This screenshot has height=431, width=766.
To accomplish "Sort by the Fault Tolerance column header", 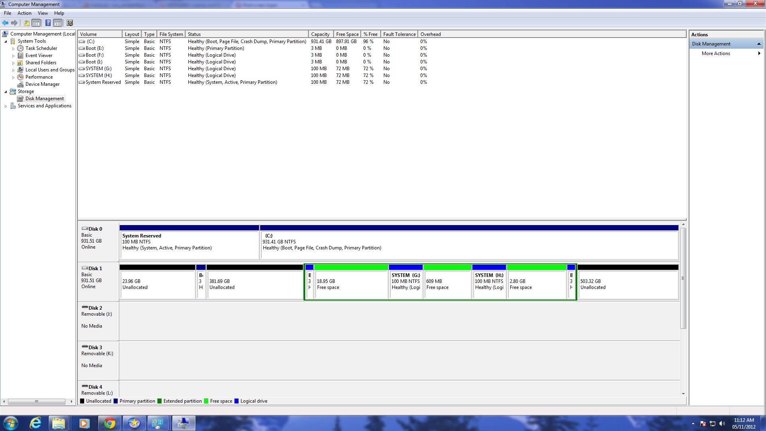I will pos(399,34).
